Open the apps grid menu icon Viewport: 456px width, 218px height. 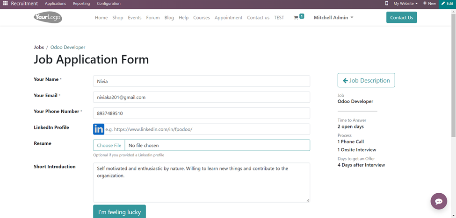pyautogui.click(x=6, y=3)
